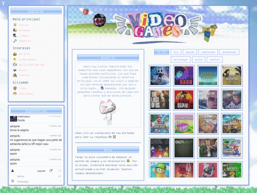Click the cat icon beside neocities

tap(15, 93)
